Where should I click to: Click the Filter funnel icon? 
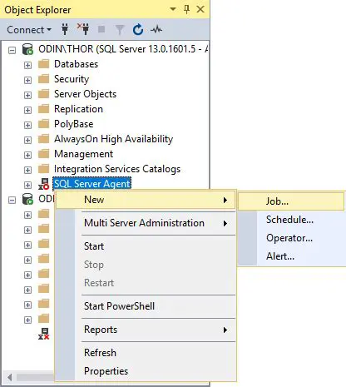[x=120, y=30]
